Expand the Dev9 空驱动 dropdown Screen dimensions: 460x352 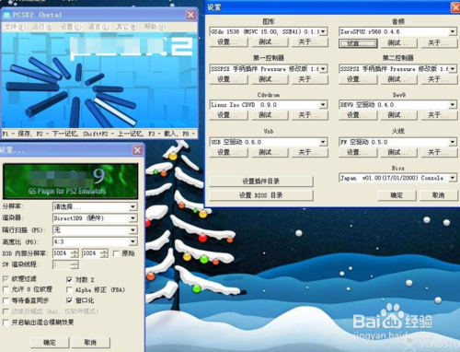tap(453, 105)
